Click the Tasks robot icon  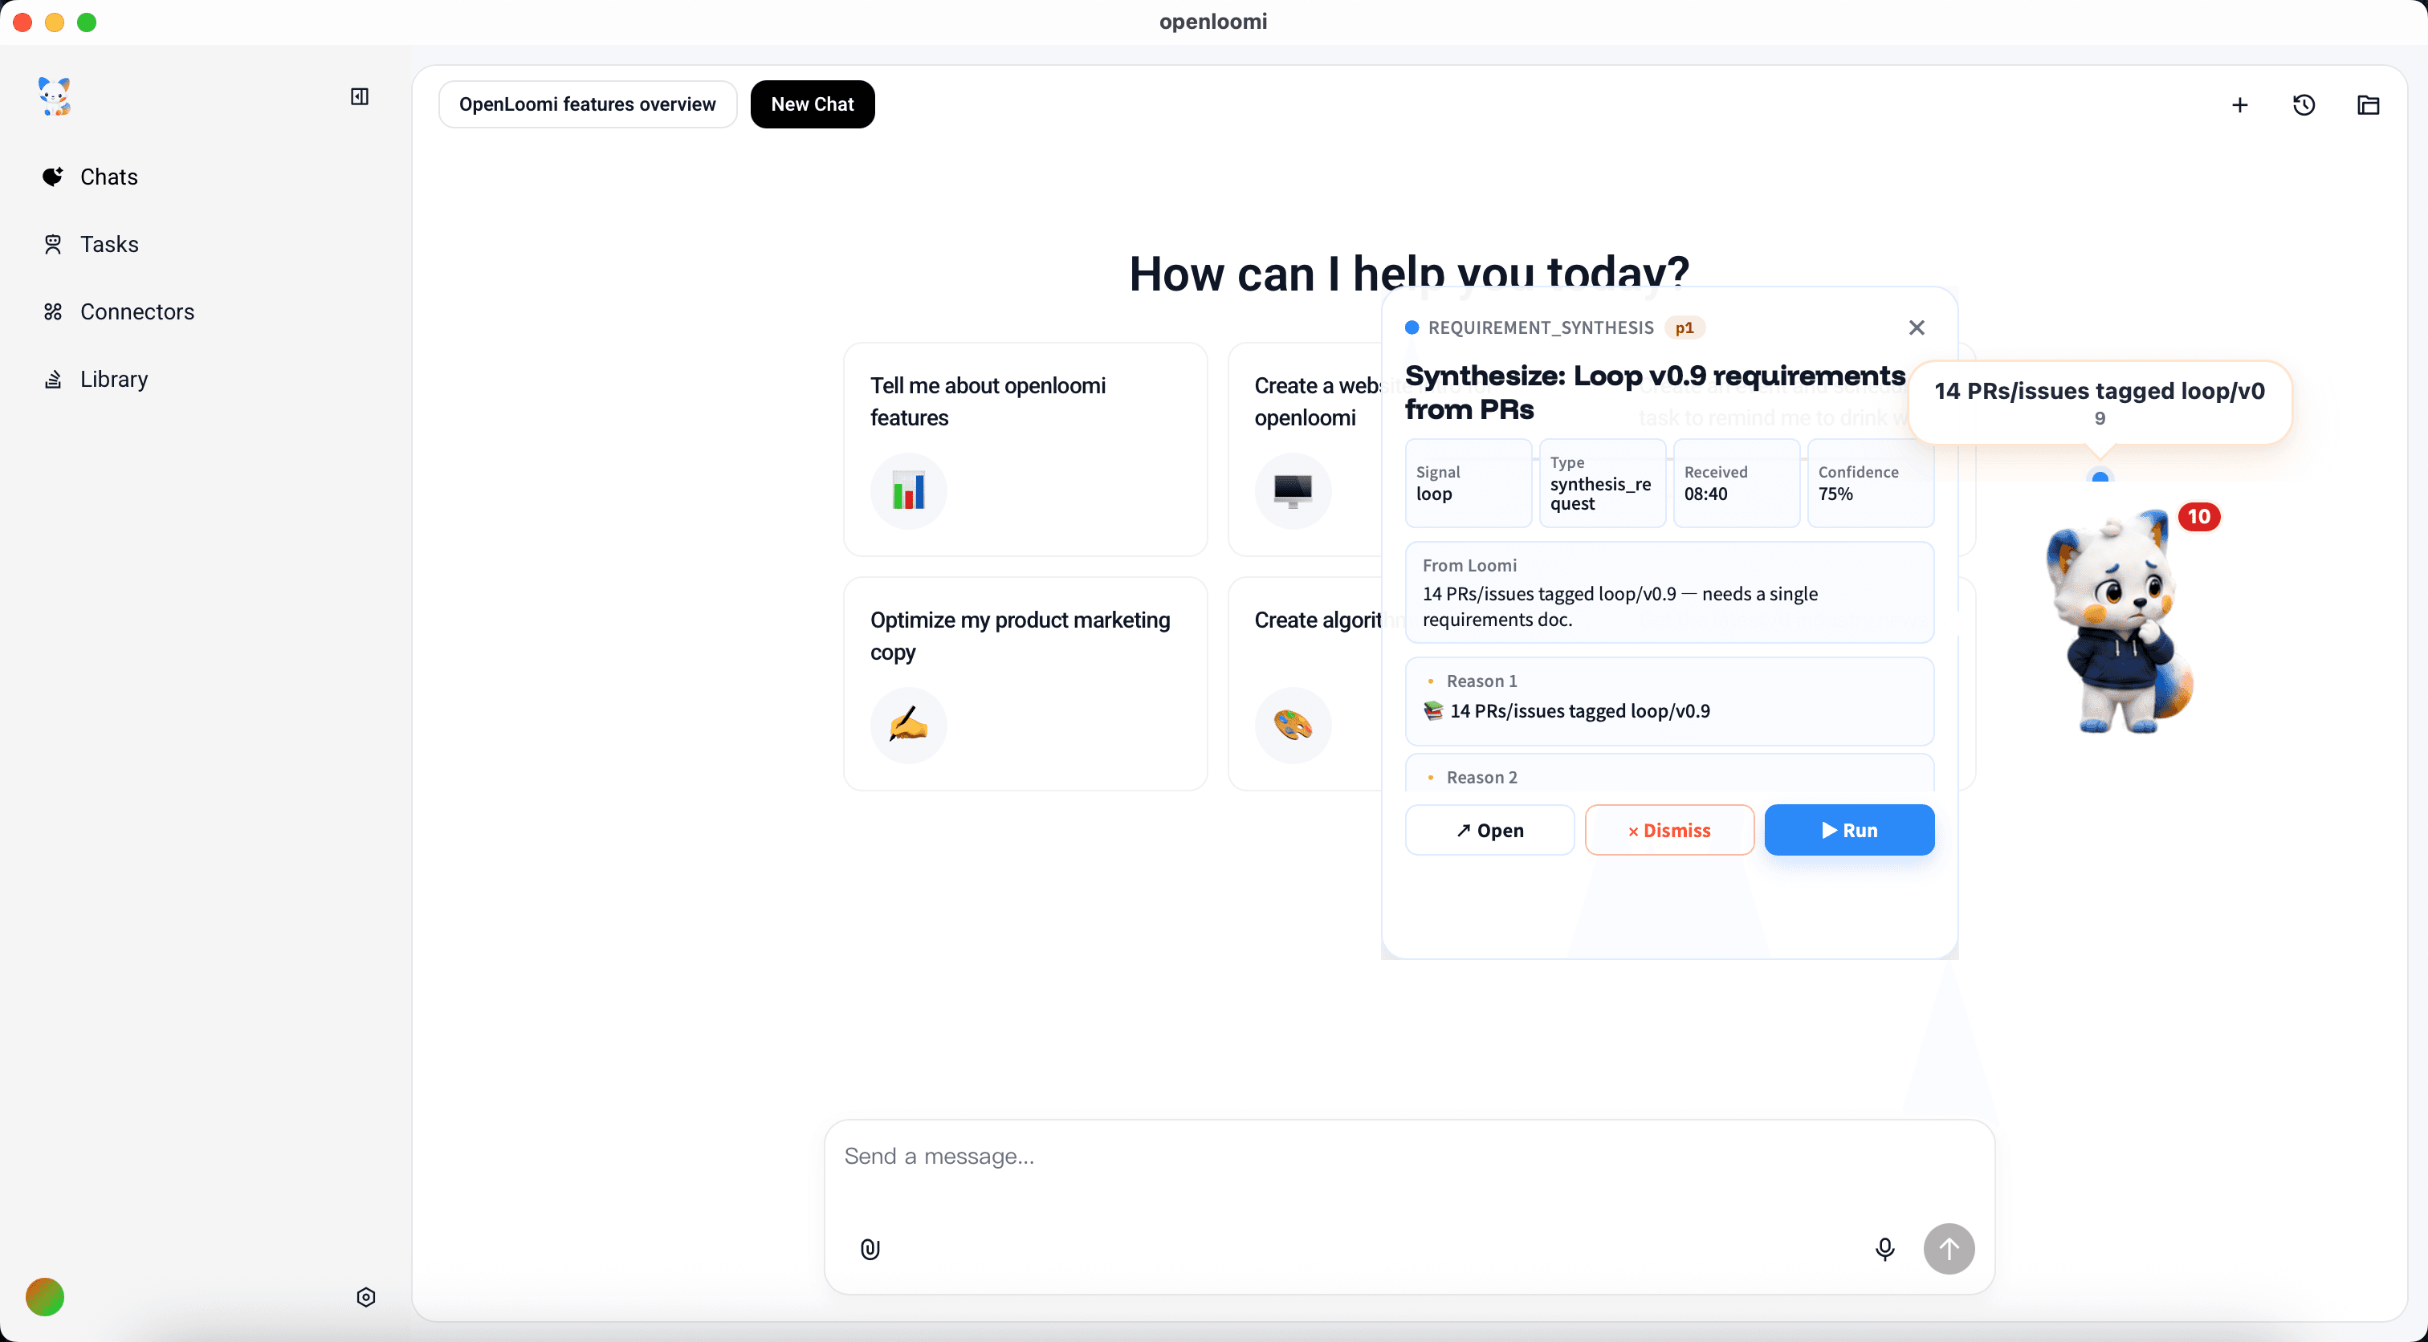(53, 244)
